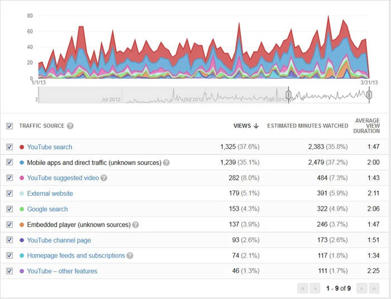Uncheck the YouTube – other features checkbox
Viewport: 391px width, 299px height.
point(9,271)
